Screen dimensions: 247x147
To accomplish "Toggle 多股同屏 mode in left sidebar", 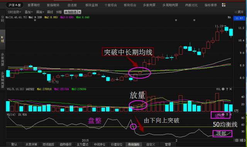I will click(2, 59).
